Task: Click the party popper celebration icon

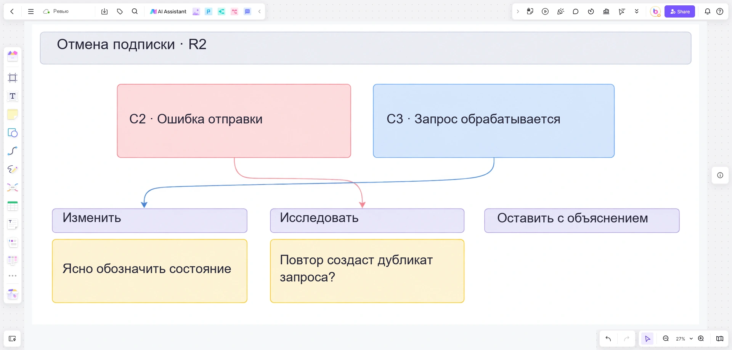Action: 560,11
